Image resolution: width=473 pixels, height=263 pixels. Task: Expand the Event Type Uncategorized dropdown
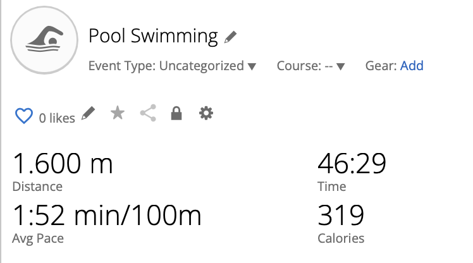point(252,66)
